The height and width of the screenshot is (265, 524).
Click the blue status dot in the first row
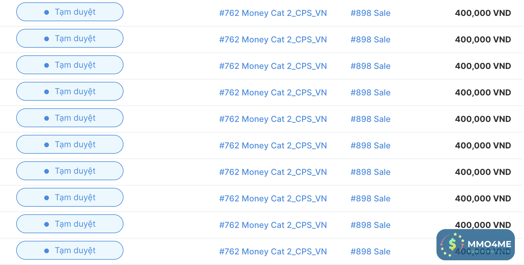pos(47,12)
